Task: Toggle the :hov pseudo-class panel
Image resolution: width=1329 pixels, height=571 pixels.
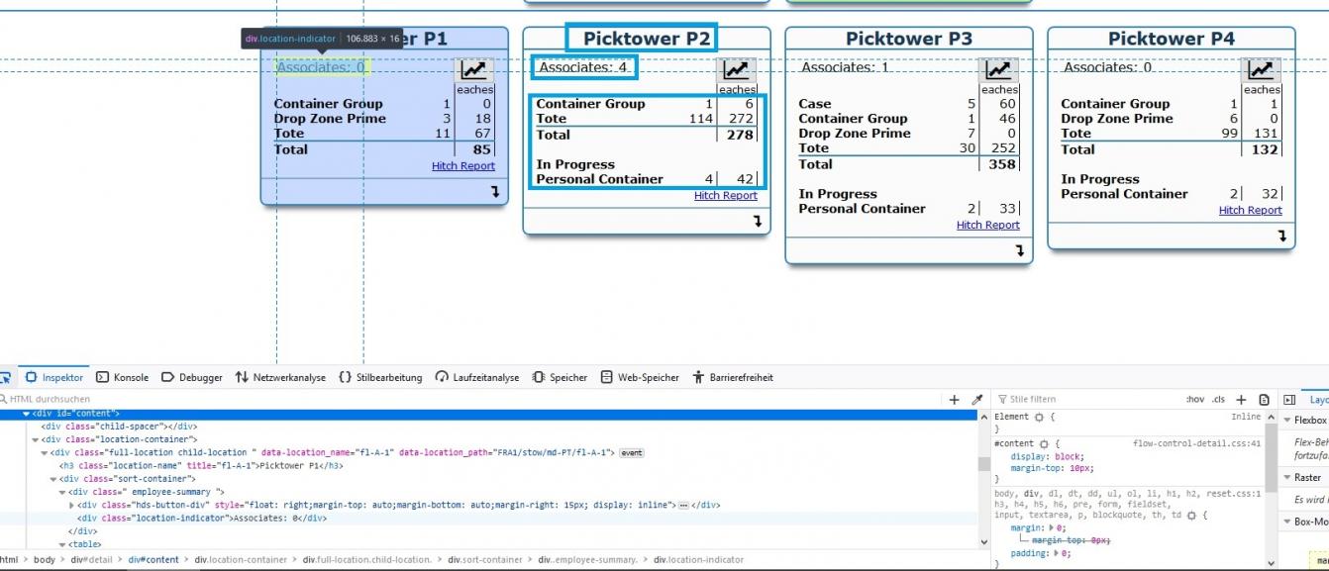Action: [1195, 400]
